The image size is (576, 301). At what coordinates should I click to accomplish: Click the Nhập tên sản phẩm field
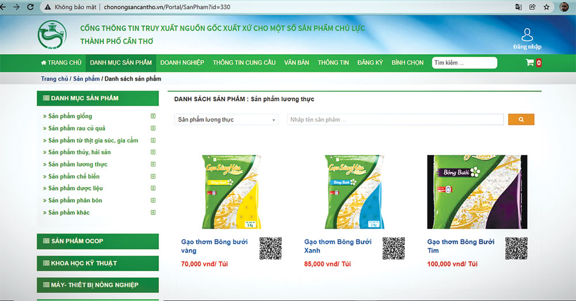pyautogui.click(x=395, y=120)
